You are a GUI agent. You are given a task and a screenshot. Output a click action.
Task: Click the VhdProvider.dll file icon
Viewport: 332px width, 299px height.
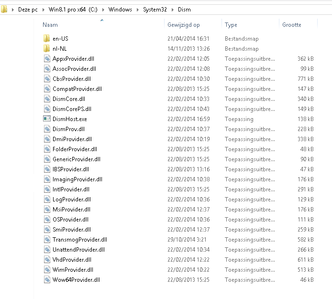pyautogui.click(x=47, y=260)
